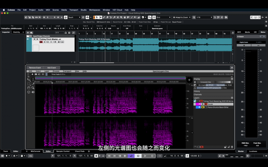Open the Adapt to Zoom dropdown
The image size is (268, 167).
click(182, 17)
